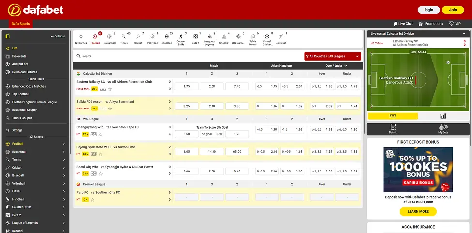This screenshot has height=233, width=472.
Task: Toggle sidebar panel icon at top left
Action: tap(8, 36)
